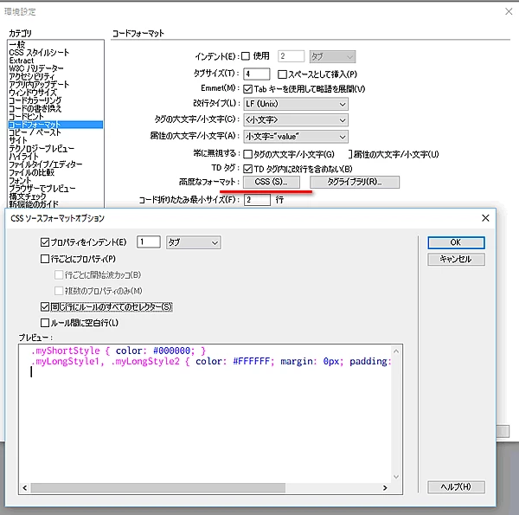This screenshot has height=515, width=519.
Task: Select サイト category
Action: 18,140
